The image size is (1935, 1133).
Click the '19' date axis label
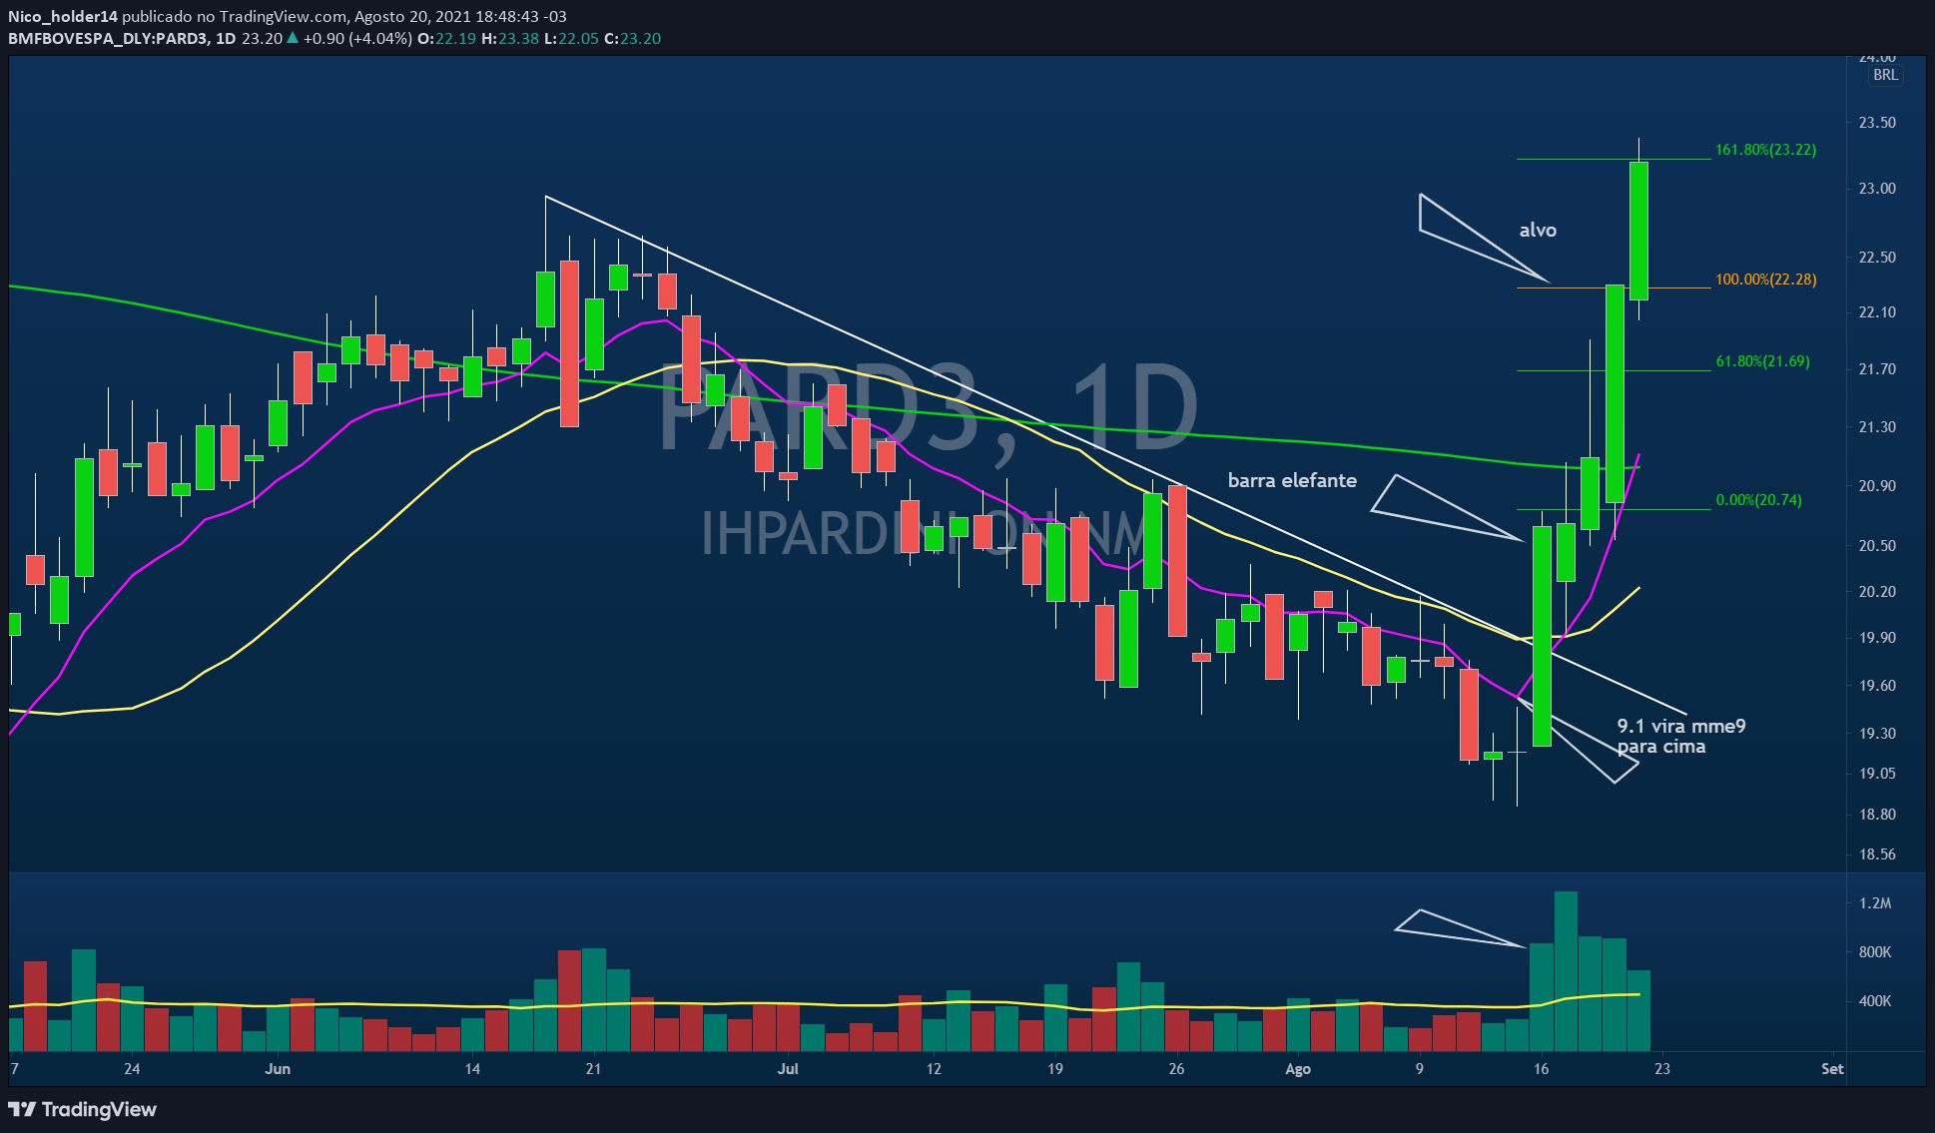pos(1055,1069)
